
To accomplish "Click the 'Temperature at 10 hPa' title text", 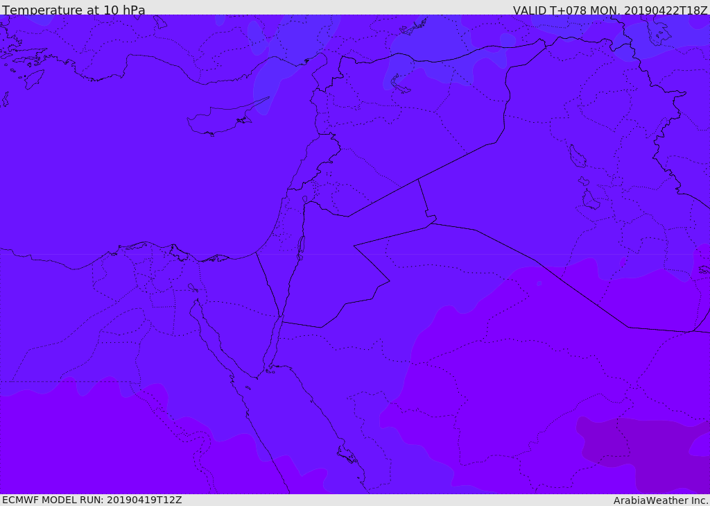I will [x=73, y=10].
